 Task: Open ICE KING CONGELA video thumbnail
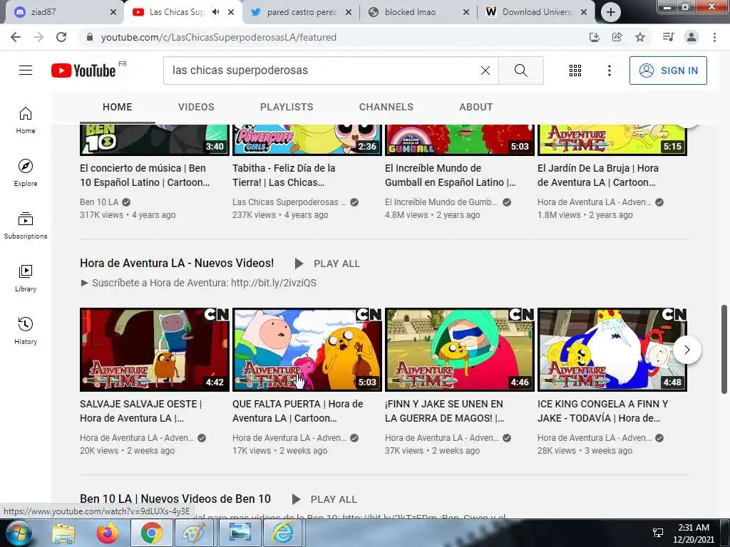click(612, 350)
